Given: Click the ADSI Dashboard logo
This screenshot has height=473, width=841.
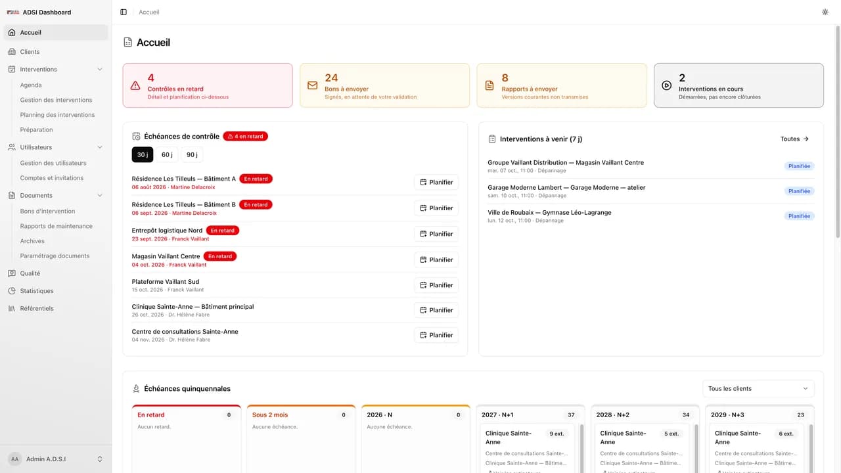Looking at the screenshot, I should (13, 12).
